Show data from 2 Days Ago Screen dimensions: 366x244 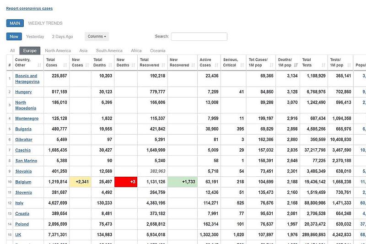62,37
